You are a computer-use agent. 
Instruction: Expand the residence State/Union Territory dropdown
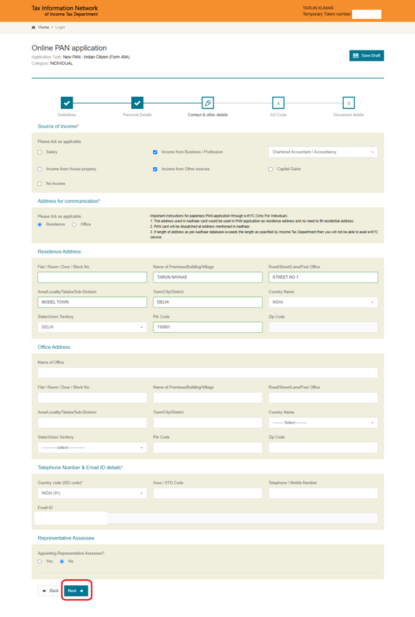click(x=92, y=328)
